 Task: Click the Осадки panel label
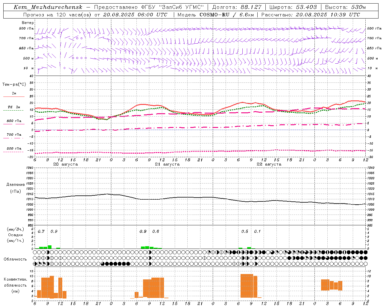(15, 235)
